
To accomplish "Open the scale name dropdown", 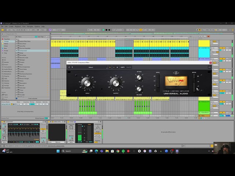I will point(61,30).
